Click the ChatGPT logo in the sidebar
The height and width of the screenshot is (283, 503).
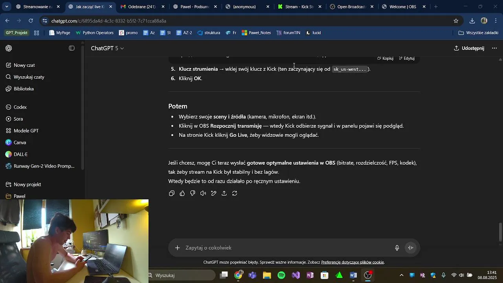(x=9, y=48)
